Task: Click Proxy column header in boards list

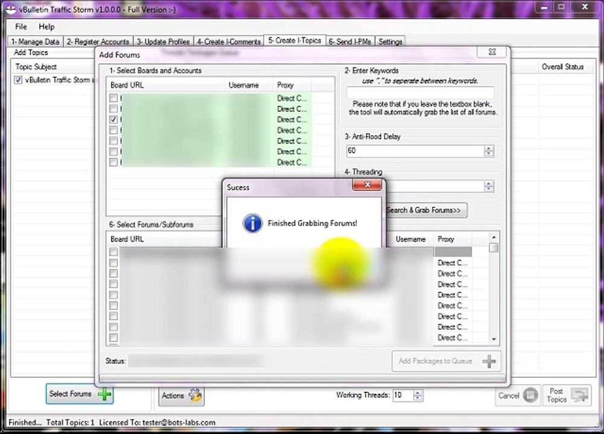Action: pyautogui.click(x=293, y=85)
